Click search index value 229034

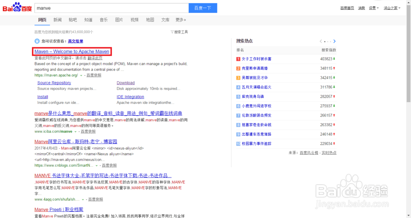[x=326, y=144]
